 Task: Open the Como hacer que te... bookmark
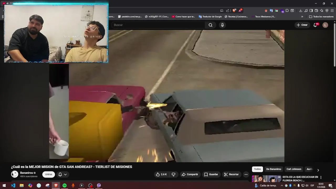point(183,17)
